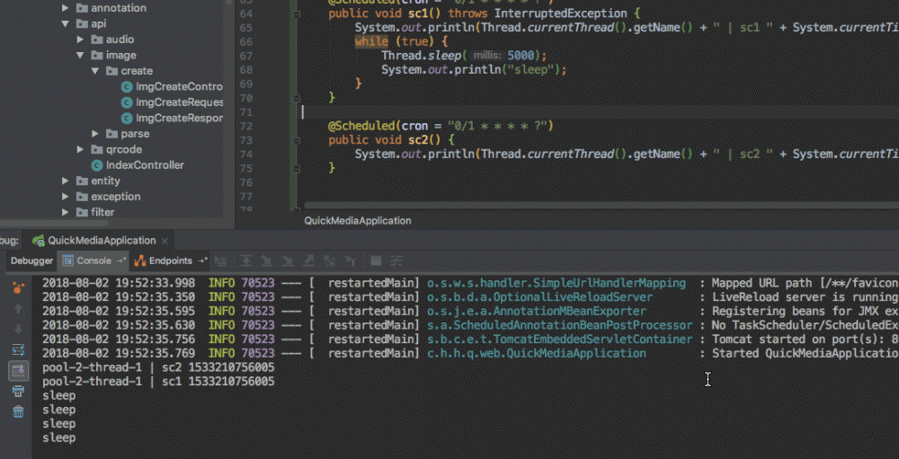
Task: Open IndexController class in project tree
Action: 144,165
